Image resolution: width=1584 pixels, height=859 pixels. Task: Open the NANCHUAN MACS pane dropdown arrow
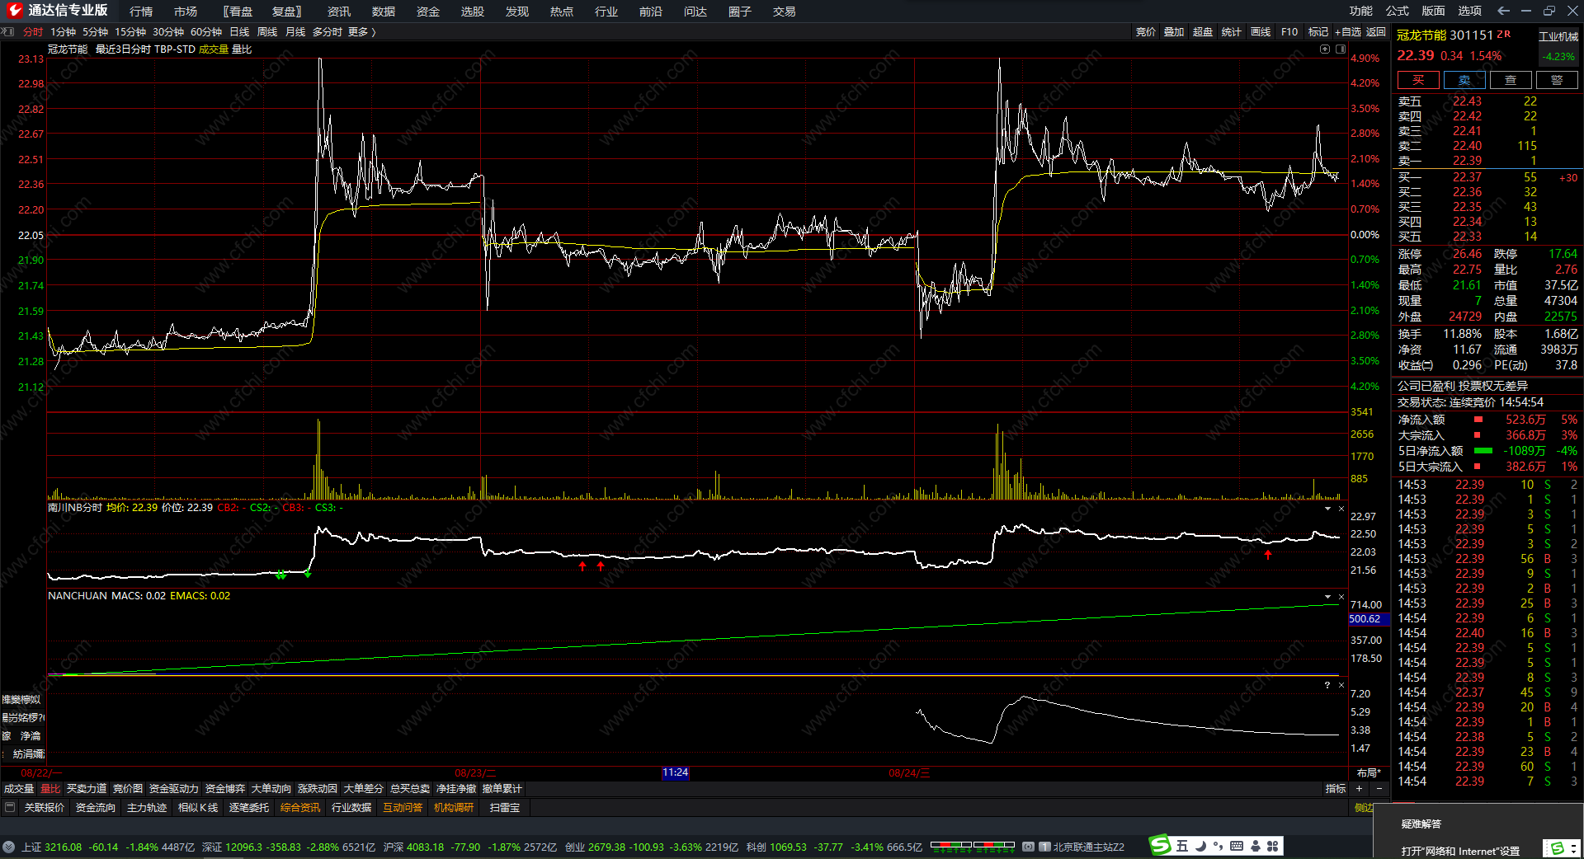1327,597
